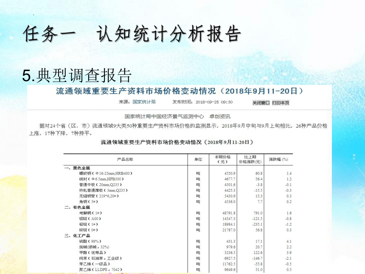Click the price 11762.5 for 苯乙烯
The width and height of the screenshot is (365, 274).
[229, 264]
